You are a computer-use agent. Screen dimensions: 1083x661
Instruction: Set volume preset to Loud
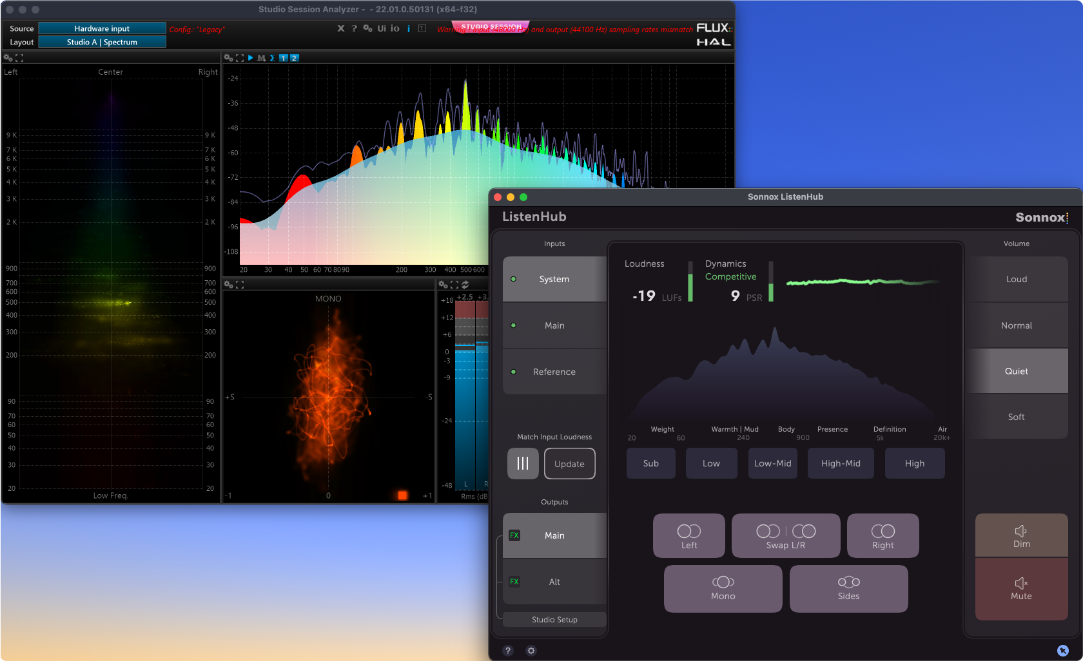[1017, 279]
